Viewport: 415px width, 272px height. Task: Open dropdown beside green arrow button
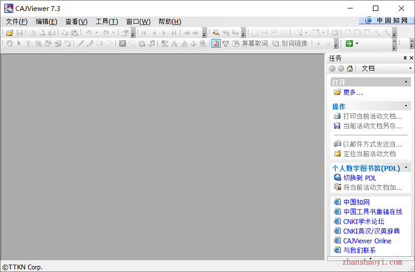click(357, 43)
